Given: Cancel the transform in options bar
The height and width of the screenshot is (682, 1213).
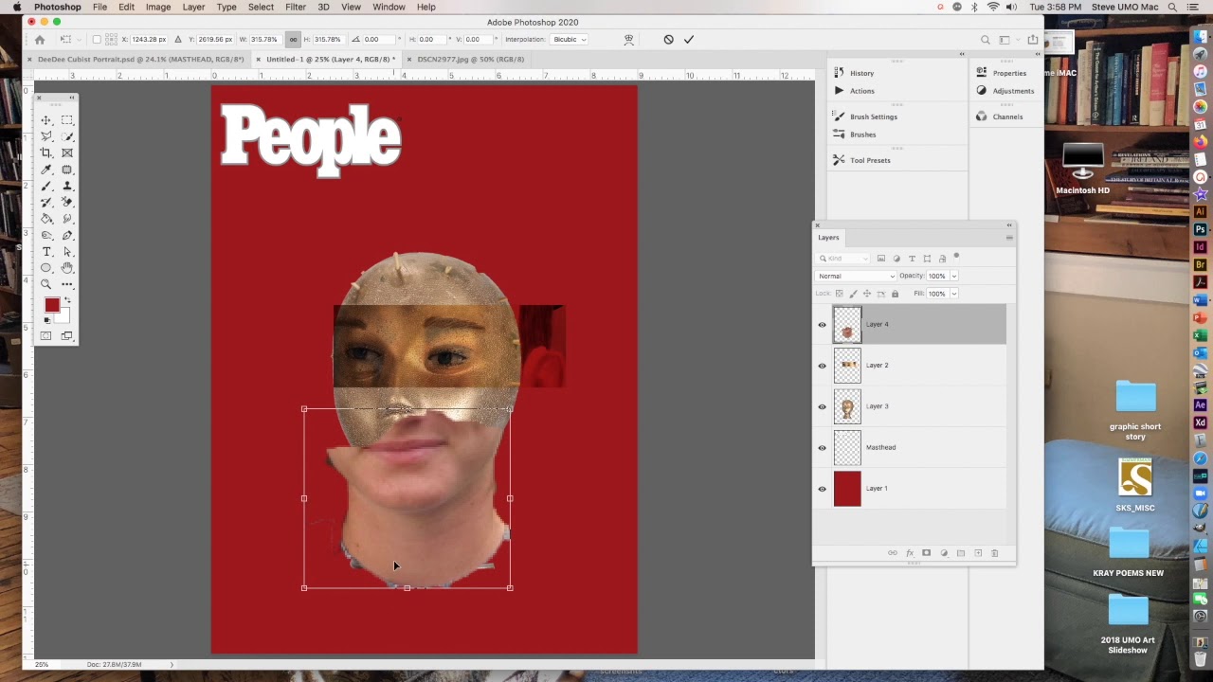Looking at the screenshot, I should [668, 40].
